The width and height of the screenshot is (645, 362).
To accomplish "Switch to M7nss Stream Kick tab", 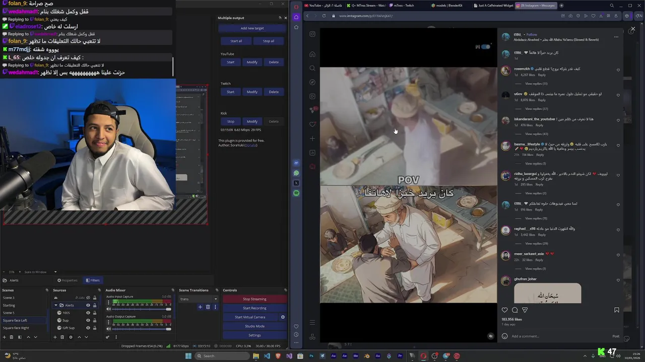I will click(367, 6).
